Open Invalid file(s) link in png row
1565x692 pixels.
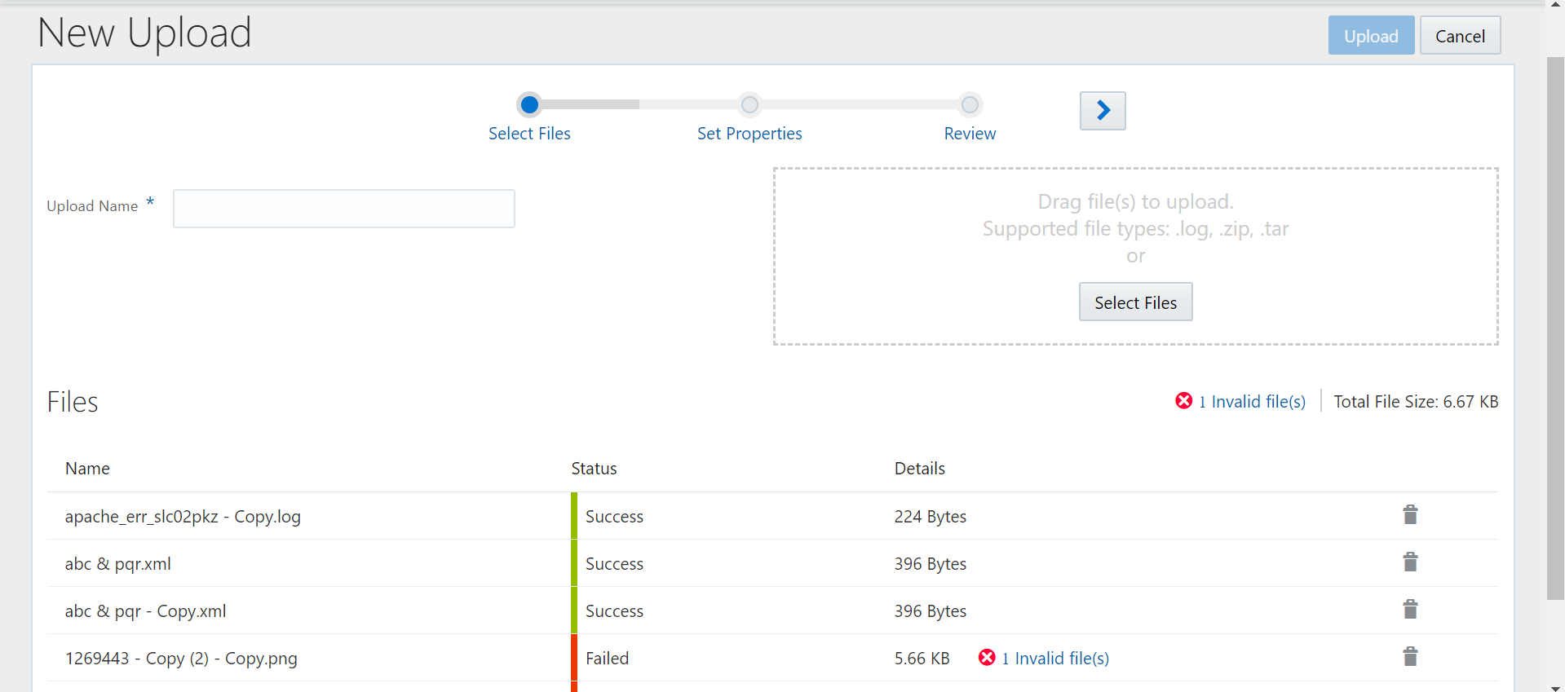[1055, 659]
